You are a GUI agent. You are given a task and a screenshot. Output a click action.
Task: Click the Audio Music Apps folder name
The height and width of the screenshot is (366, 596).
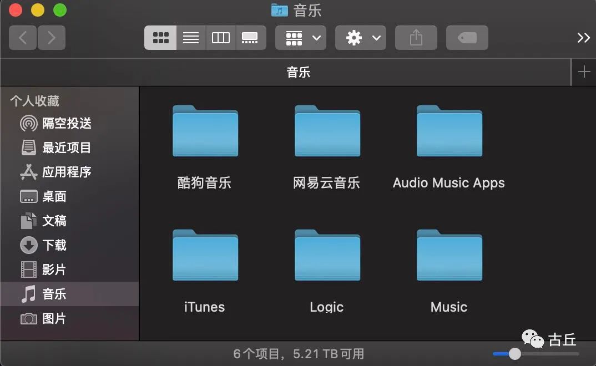(448, 183)
